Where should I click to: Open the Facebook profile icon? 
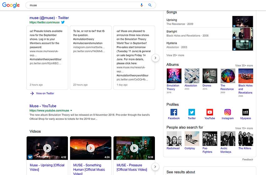click(174, 112)
